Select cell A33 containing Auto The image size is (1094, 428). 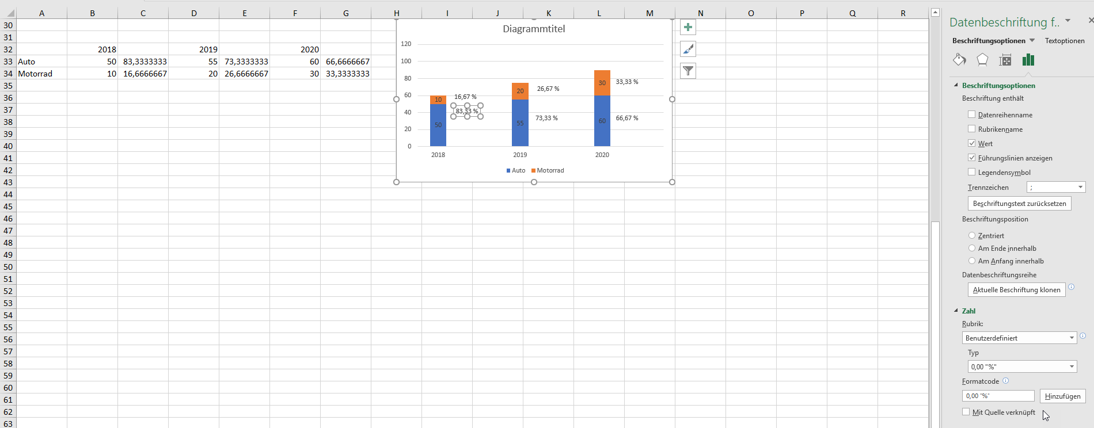[41, 62]
